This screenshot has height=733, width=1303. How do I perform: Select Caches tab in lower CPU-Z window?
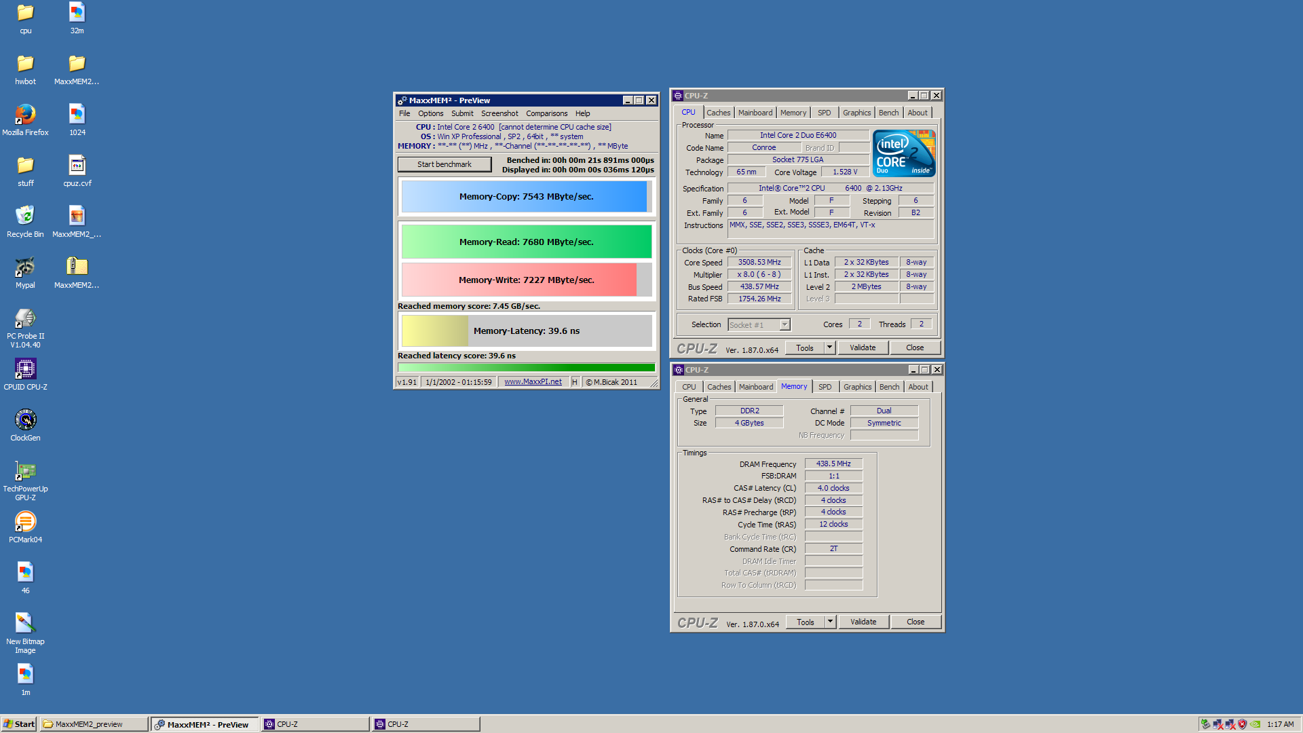coord(719,387)
